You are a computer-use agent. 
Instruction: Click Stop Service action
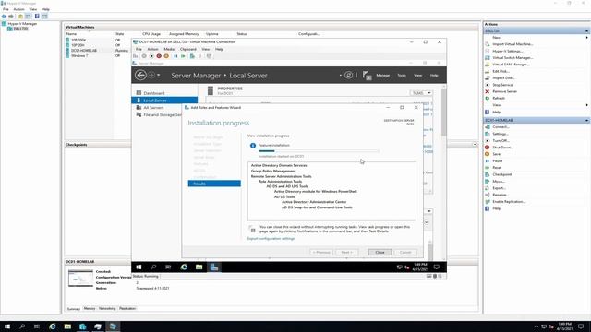pos(502,85)
